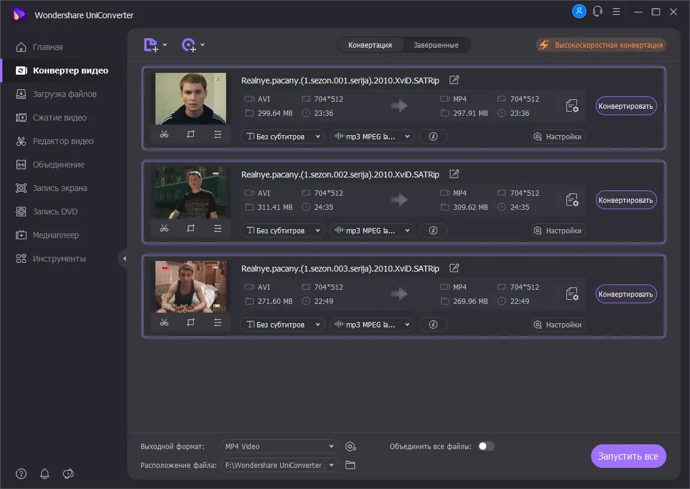Open Настройки for episode 002

point(559,230)
